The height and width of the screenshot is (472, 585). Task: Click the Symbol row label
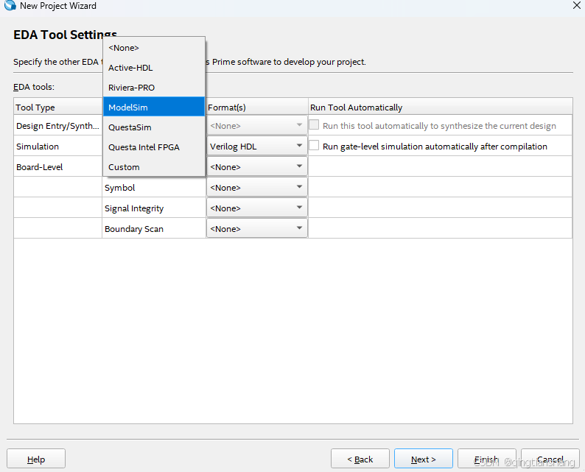[120, 188]
